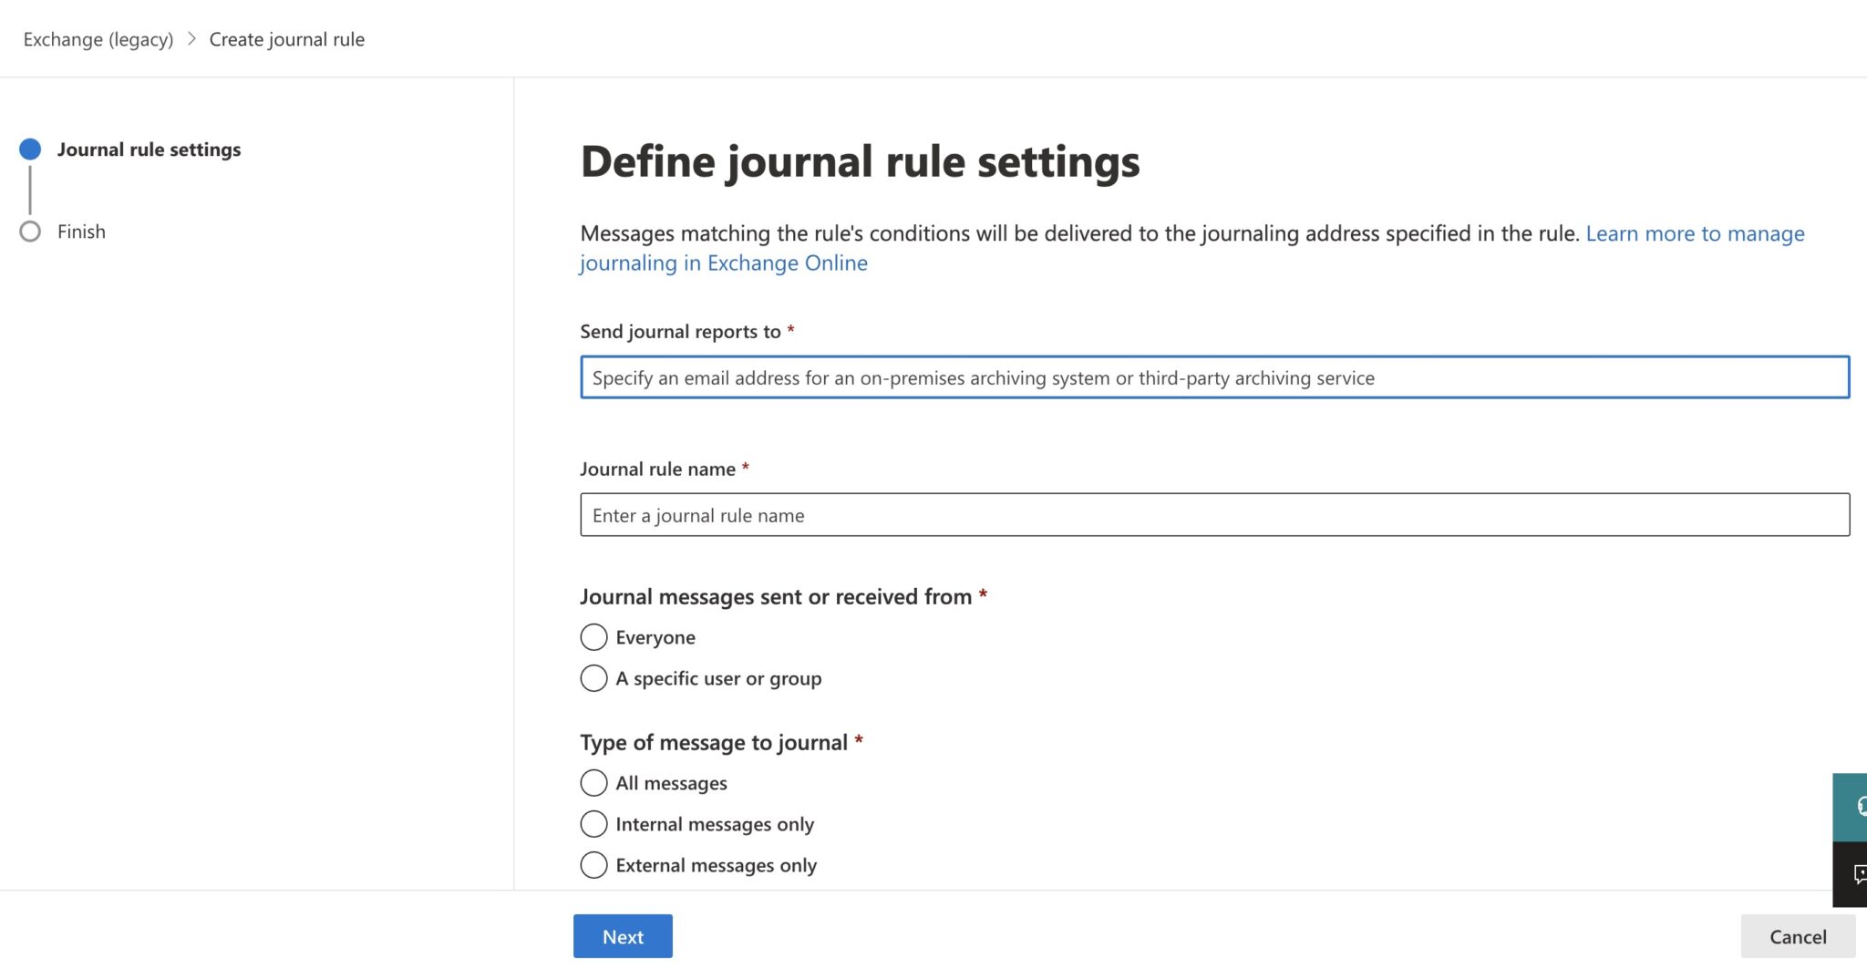Viewport: 1867px width, 969px height.
Task: Select 'Journal rule settings' in the sidebar
Action: click(x=150, y=149)
